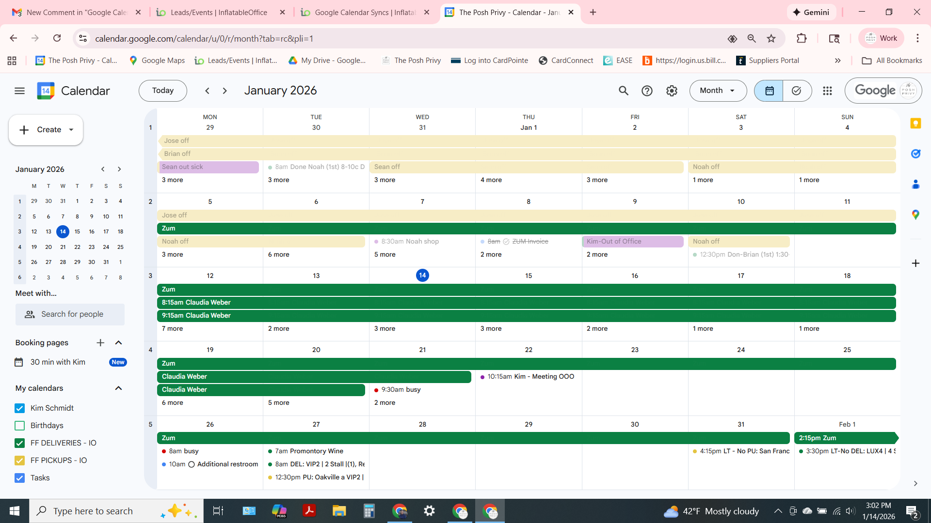Open the Google apps grid
The height and width of the screenshot is (523, 931).
click(x=827, y=91)
